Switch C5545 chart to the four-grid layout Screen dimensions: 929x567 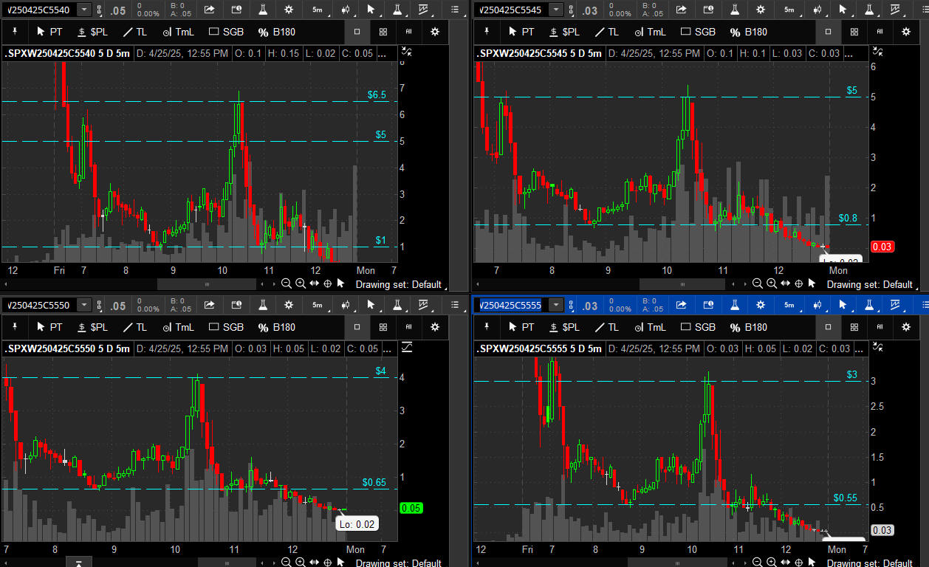pos(854,32)
